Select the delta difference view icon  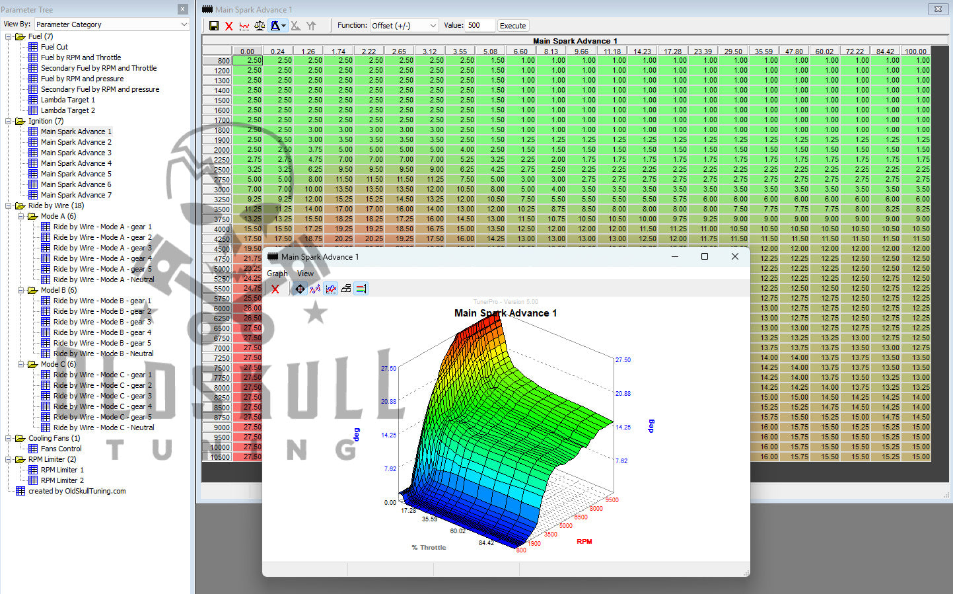coord(273,25)
